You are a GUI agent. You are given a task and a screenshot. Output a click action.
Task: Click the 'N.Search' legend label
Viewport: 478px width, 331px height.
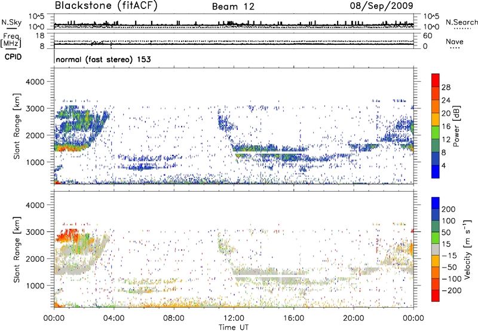pyautogui.click(x=461, y=22)
